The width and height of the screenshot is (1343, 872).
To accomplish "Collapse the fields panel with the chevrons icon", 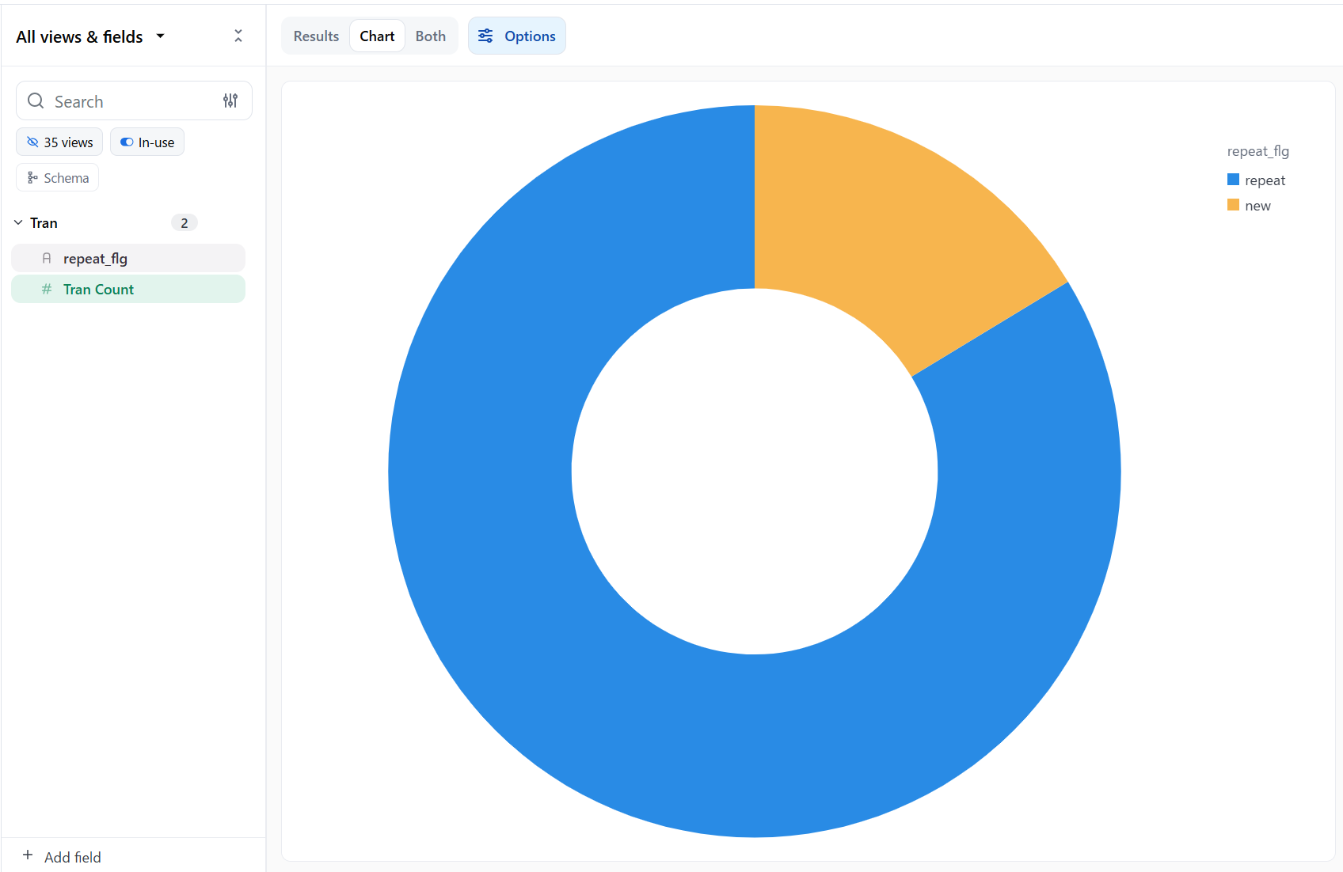I will click(x=238, y=36).
